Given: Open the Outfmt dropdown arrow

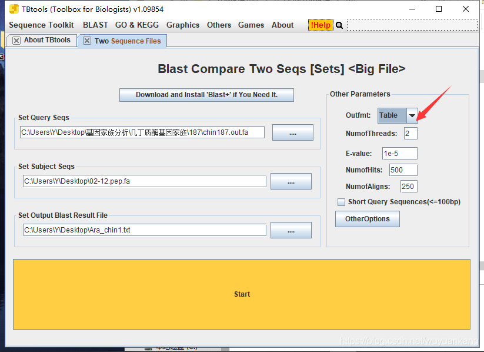Looking at the screenshot, I should click(x=412, y=115).
